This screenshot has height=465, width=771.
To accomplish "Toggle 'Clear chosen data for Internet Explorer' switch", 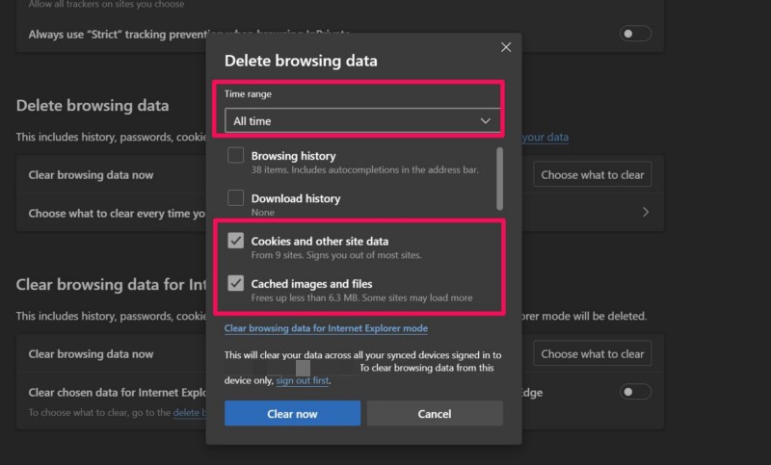I will click(635, 392).
